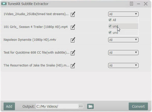The height and width of the screenshot is (112, 152).
Task: Toggle the highlighted und subtitle track checkbox
Action: [110, 26]
